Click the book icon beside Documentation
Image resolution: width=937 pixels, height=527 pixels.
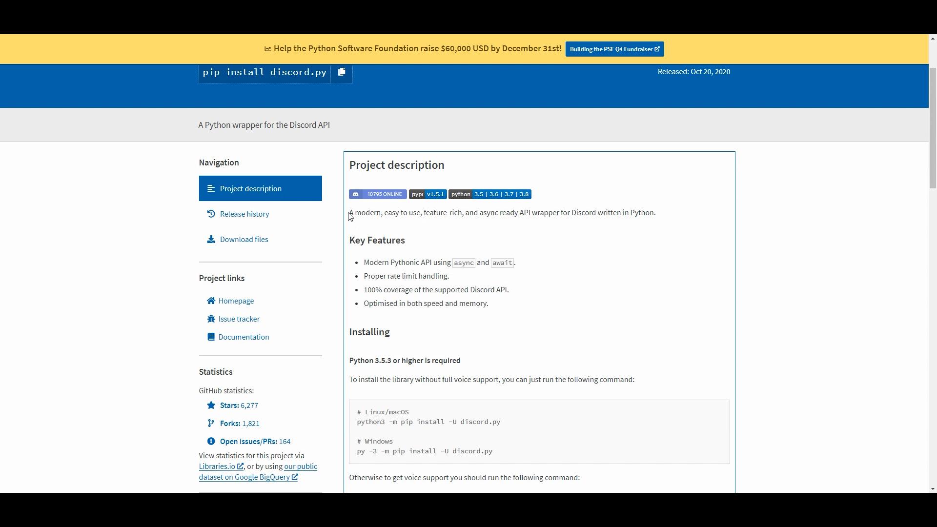[x=211, y=337]
